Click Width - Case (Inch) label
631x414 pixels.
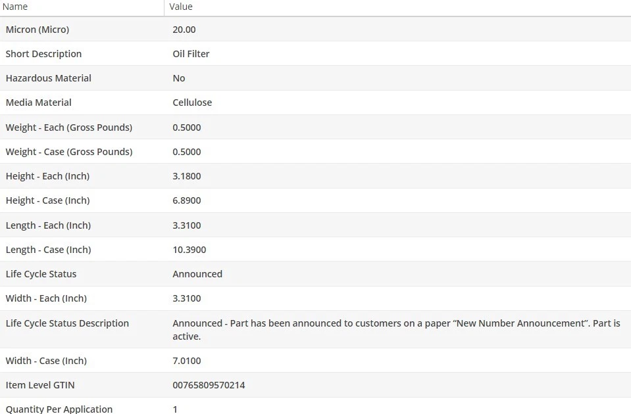pyautogui.click(x=46, y=361)
